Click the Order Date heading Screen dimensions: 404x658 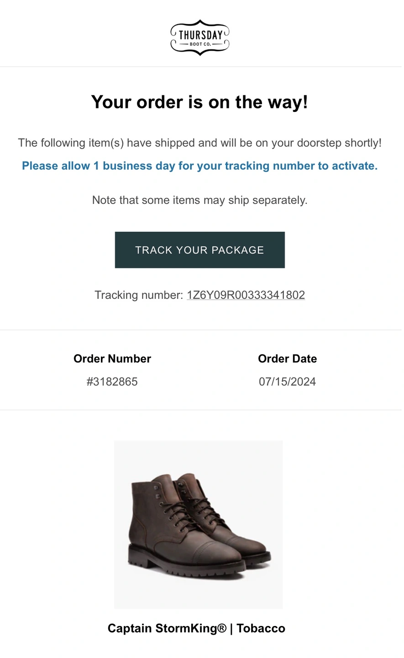coord(287,359)
